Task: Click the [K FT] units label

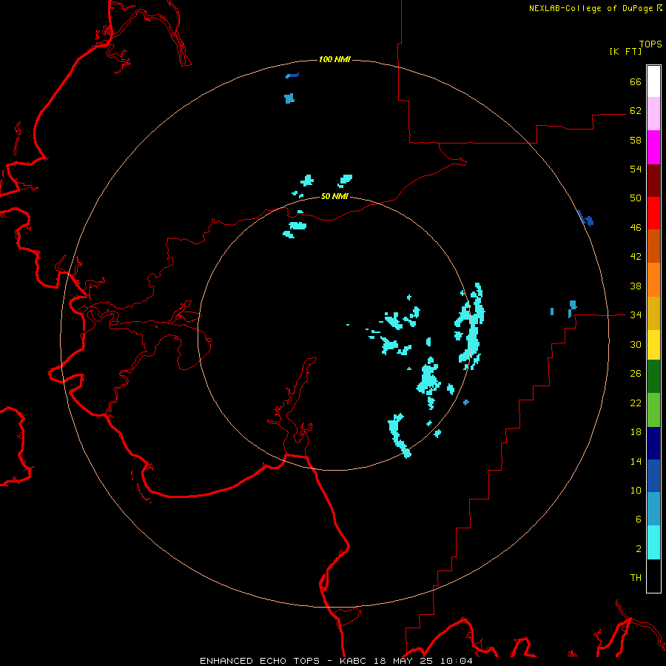Action: 625,51
